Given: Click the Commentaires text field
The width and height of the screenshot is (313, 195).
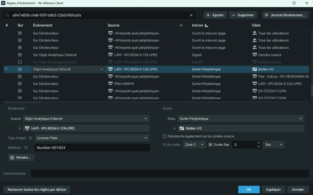Looking at the screenshot, I should (x=170, y=174).
